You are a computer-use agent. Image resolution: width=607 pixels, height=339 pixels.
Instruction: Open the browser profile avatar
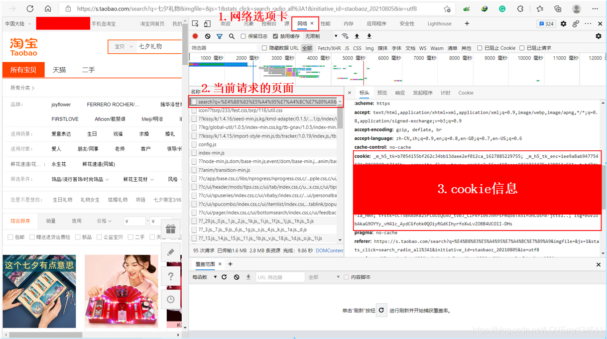pos(577,9)
